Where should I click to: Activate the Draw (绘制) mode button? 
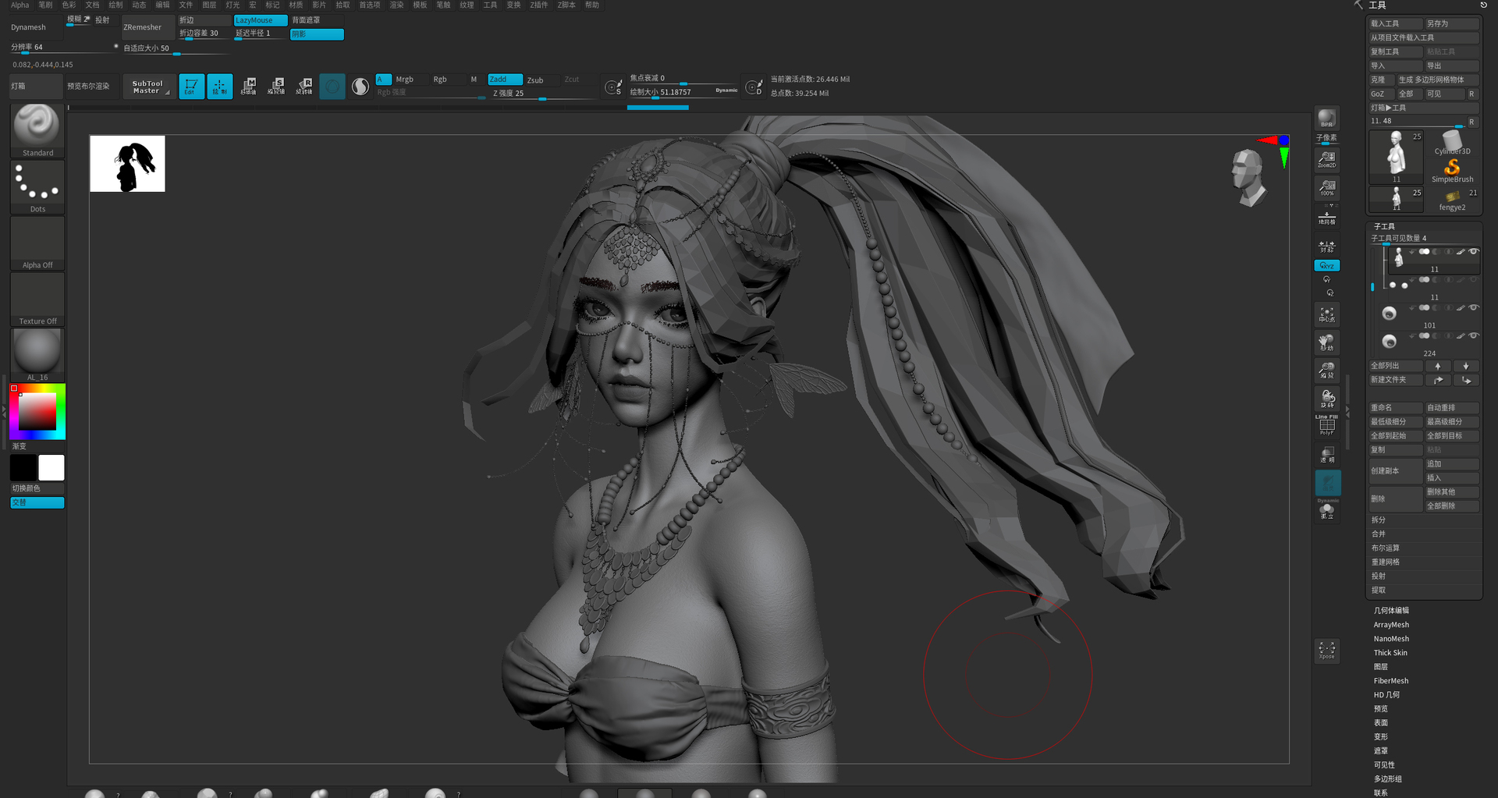pyautogui.click(x=220, y=86)
